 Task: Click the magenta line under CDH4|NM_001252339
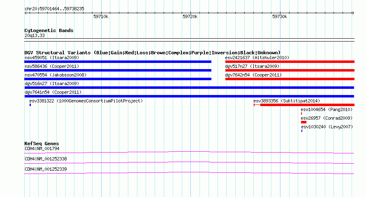click(189, 173)
